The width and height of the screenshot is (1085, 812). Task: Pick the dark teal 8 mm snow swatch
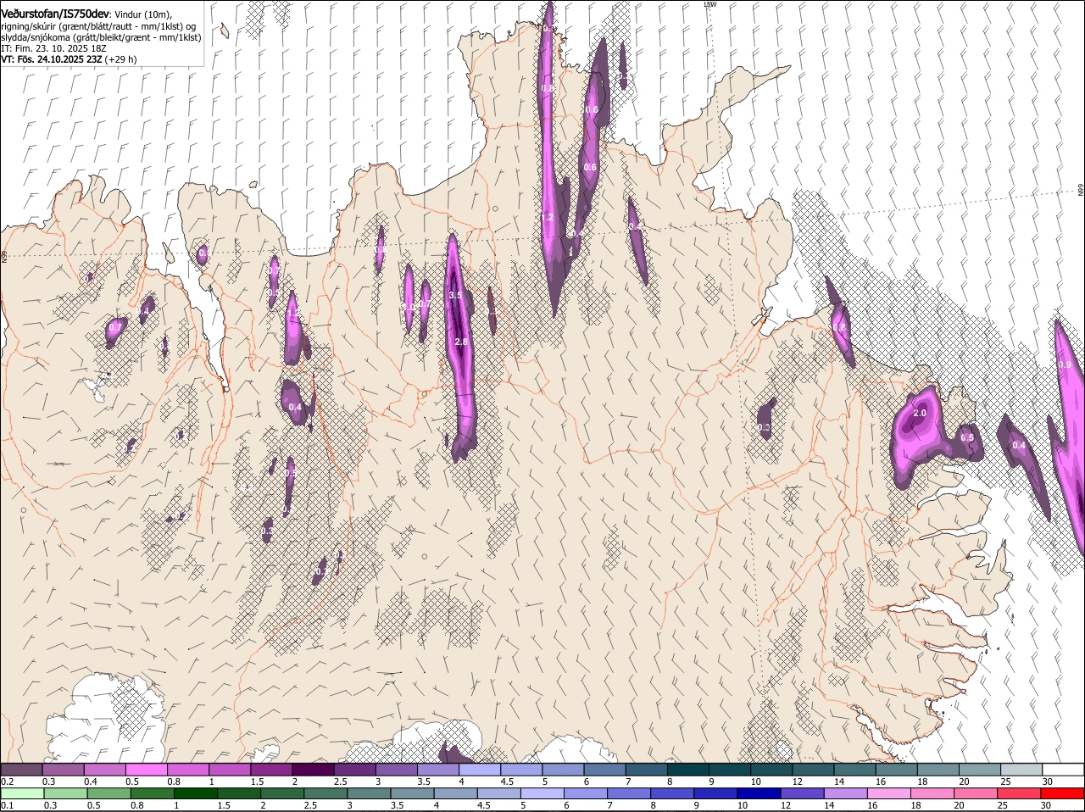point(688,769)
